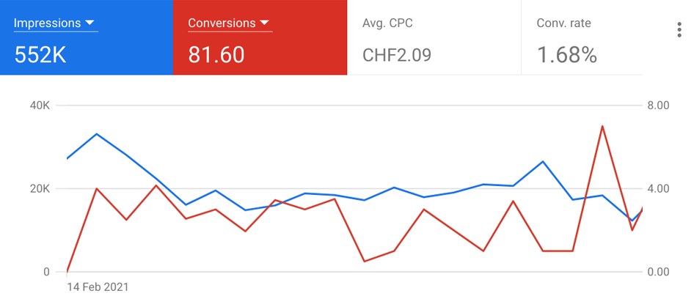Image resolution: width=694 pixels, height=307 pixels.
Task: Click the 552K impressions value
Action: (x=40, y=55)
